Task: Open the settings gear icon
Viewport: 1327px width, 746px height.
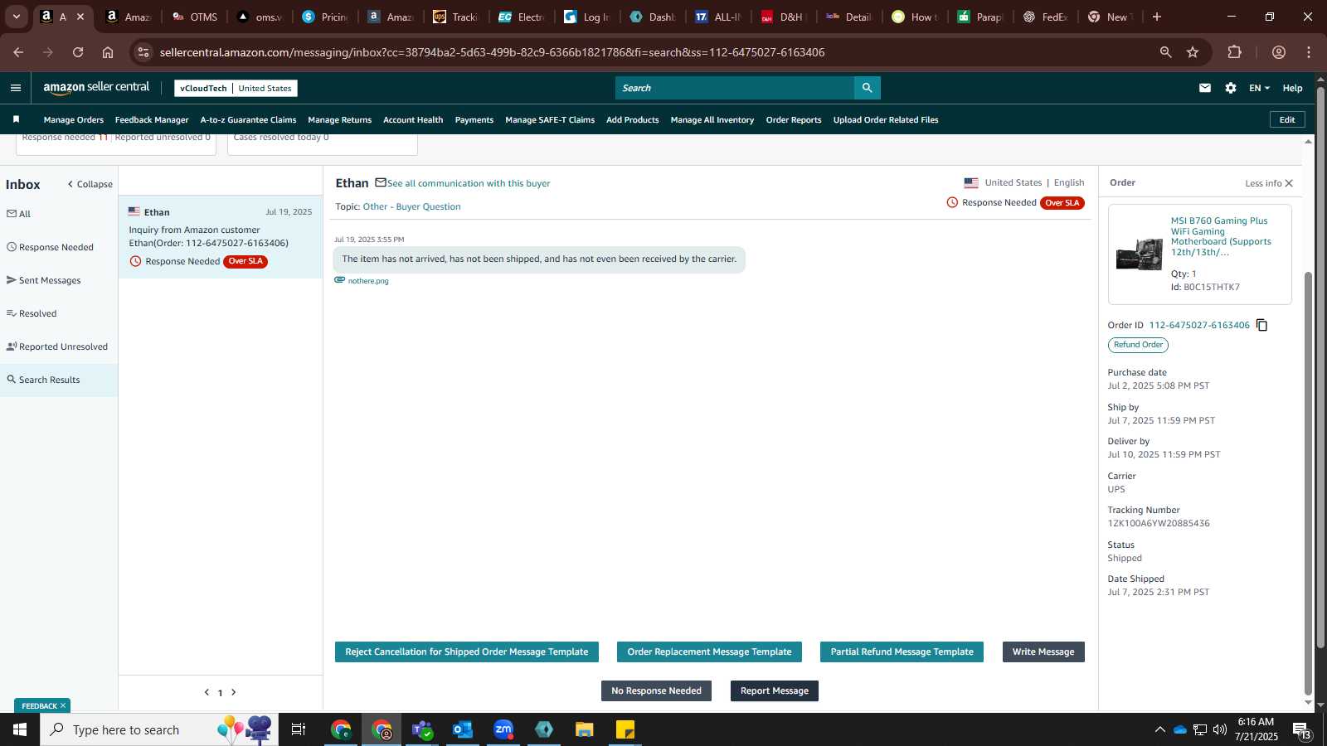Action: pyautogui.click(x=1231, y=88)
